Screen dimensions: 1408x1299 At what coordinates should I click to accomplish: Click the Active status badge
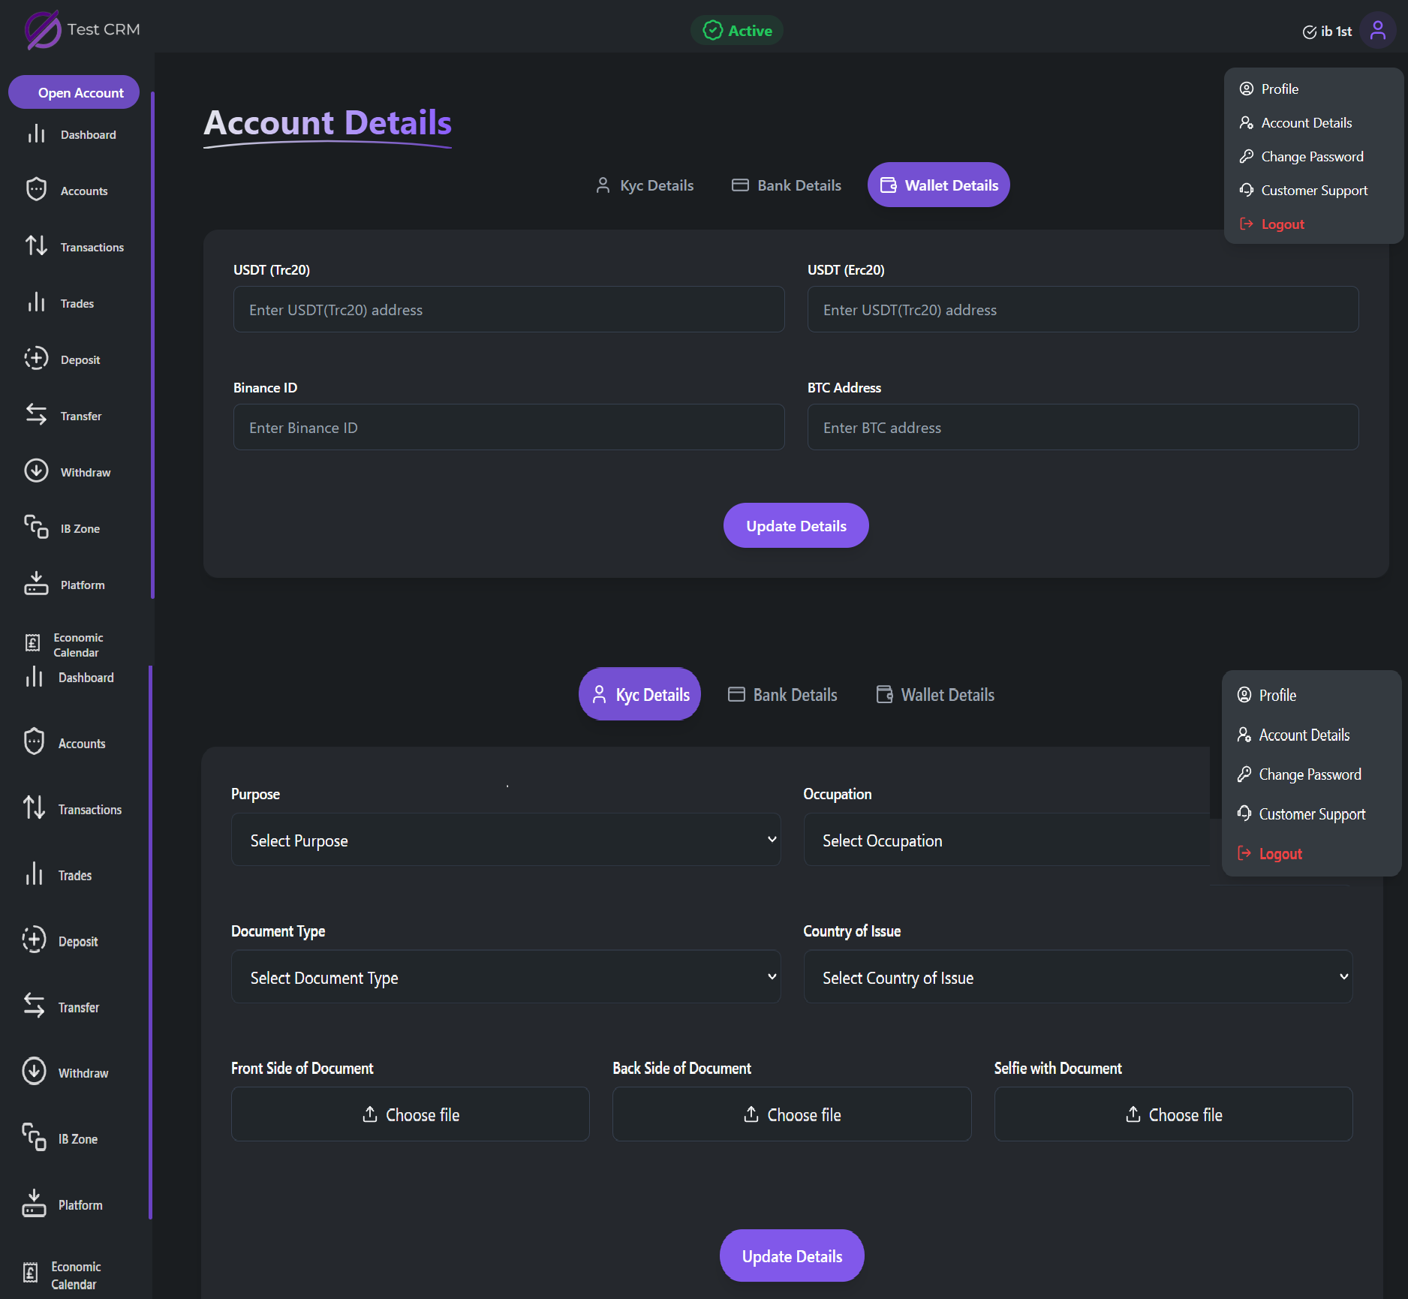[x=737, y=31]
